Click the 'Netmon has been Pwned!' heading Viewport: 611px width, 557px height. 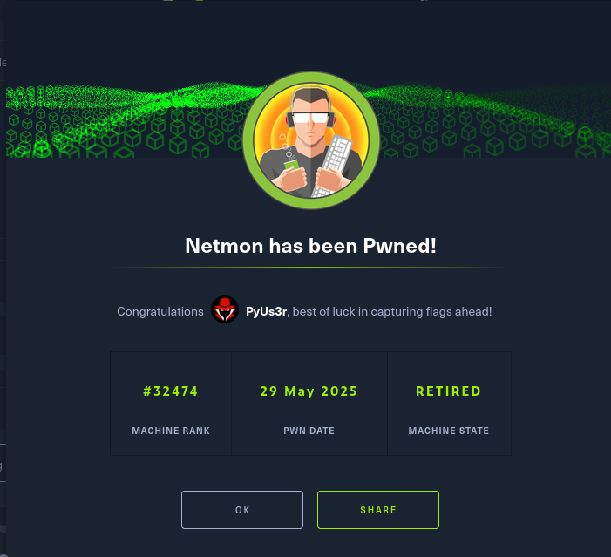click(x=310, y=246)
